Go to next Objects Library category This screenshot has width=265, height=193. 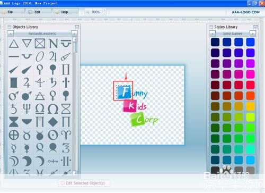74,33
